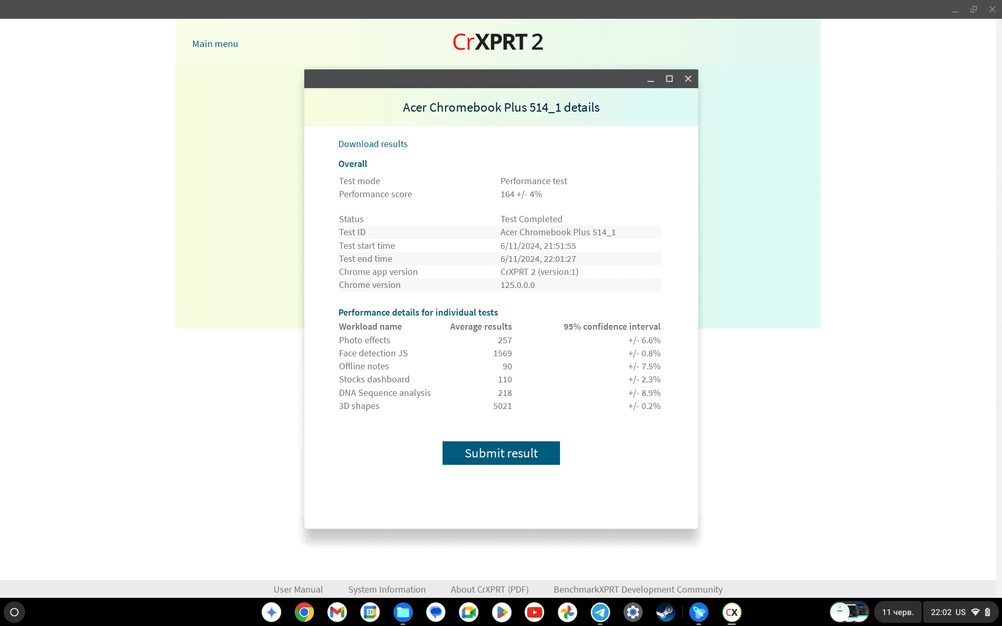Switch to the CrXPRT shelf icon
1002x626 pixels.
point(732,612)
